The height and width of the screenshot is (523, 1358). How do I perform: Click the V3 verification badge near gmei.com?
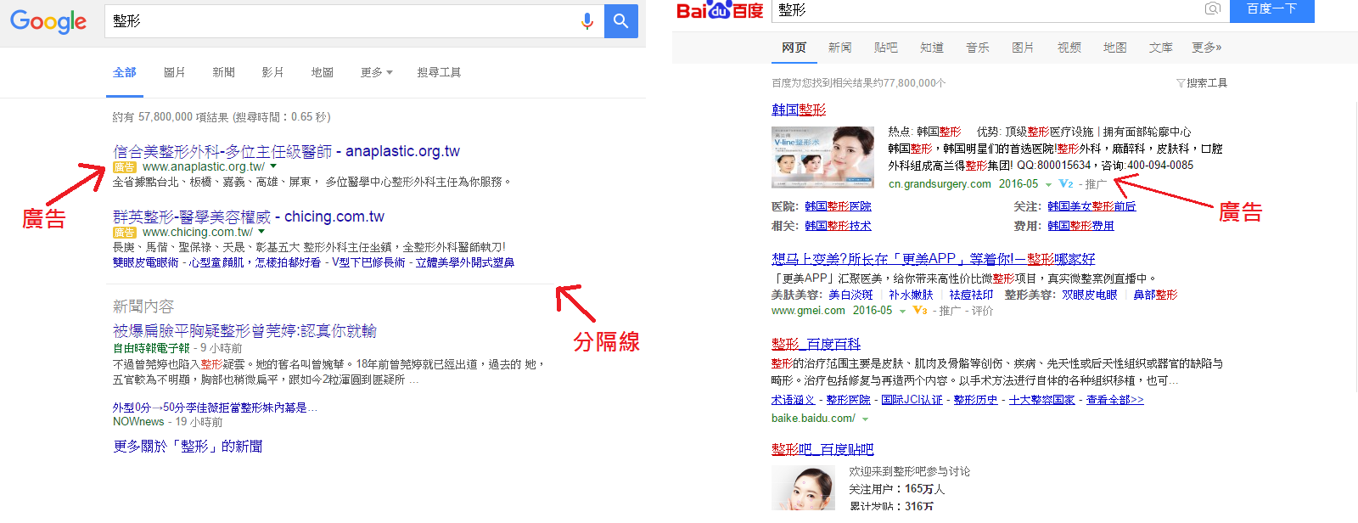pos(920,311)
